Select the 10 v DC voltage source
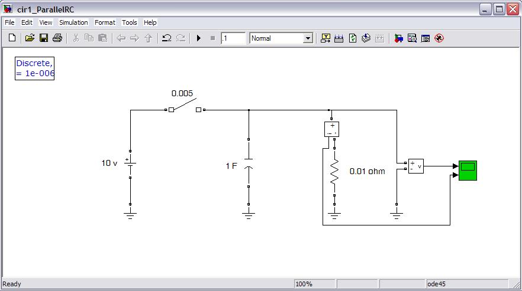The height and width of the screenshot is (291, 522). pos(130,167)
